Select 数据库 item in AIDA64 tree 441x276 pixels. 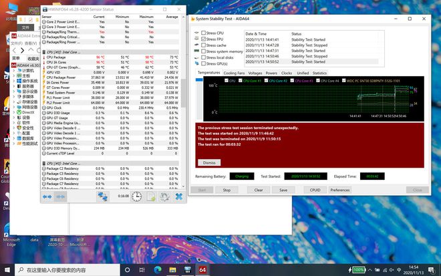tap(25, 138)
